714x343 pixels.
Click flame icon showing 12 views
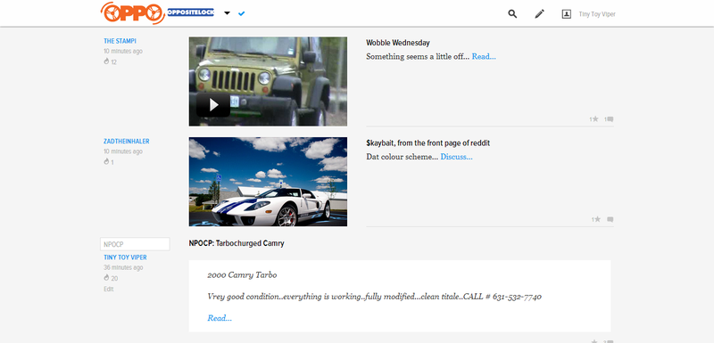(106, 61)
